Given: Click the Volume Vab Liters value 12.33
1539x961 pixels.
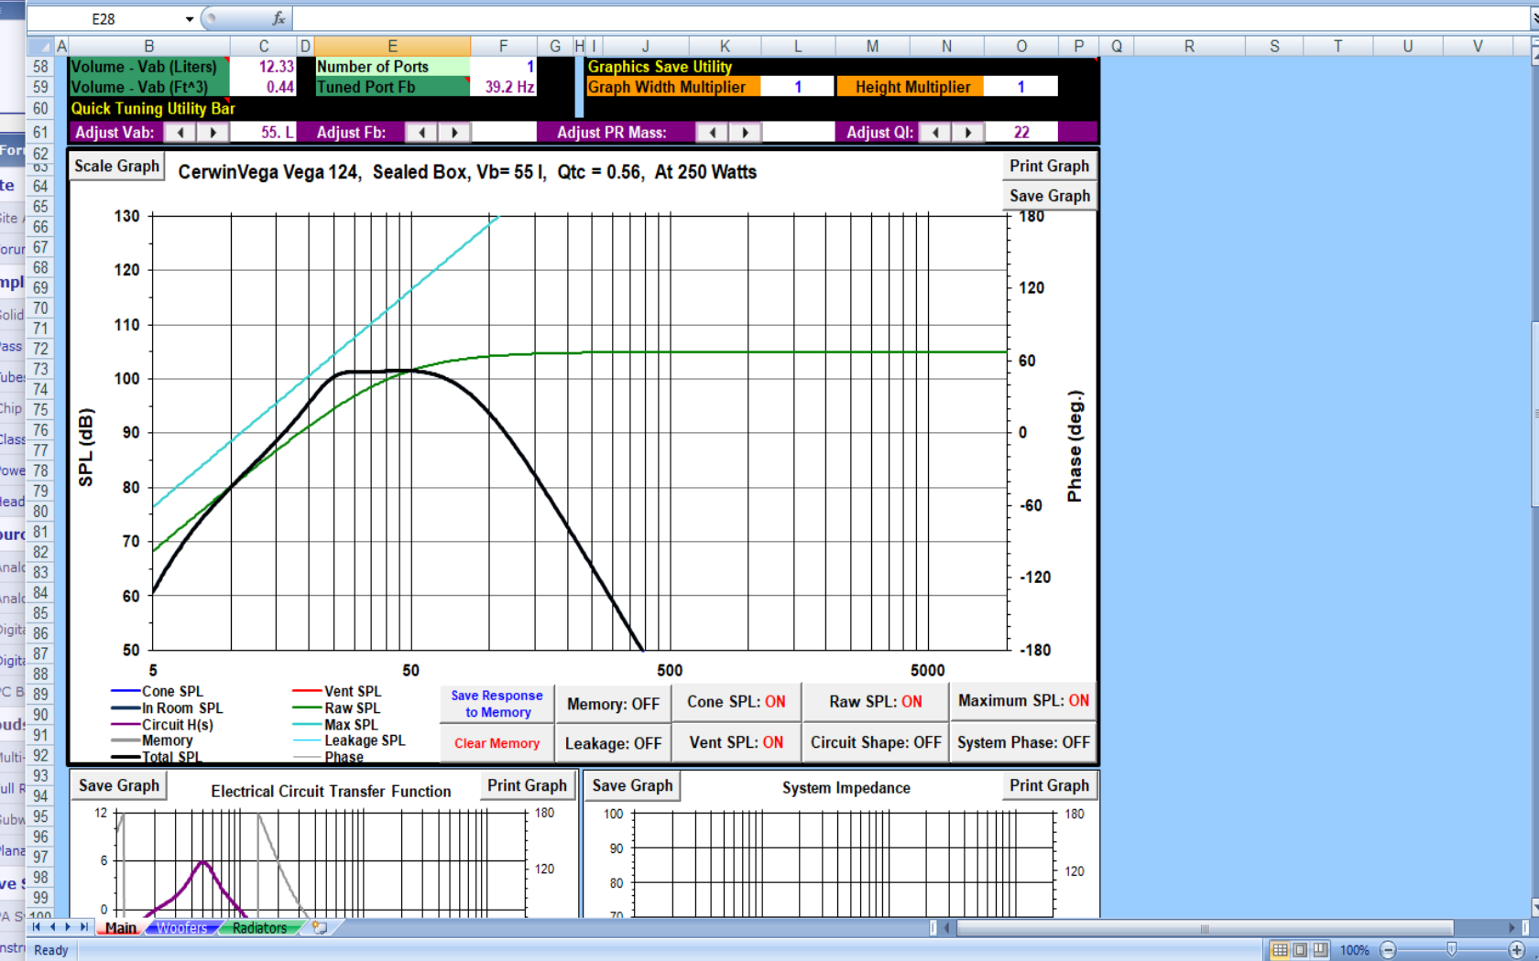Looking at the screenshot, I should pos(263,67).
